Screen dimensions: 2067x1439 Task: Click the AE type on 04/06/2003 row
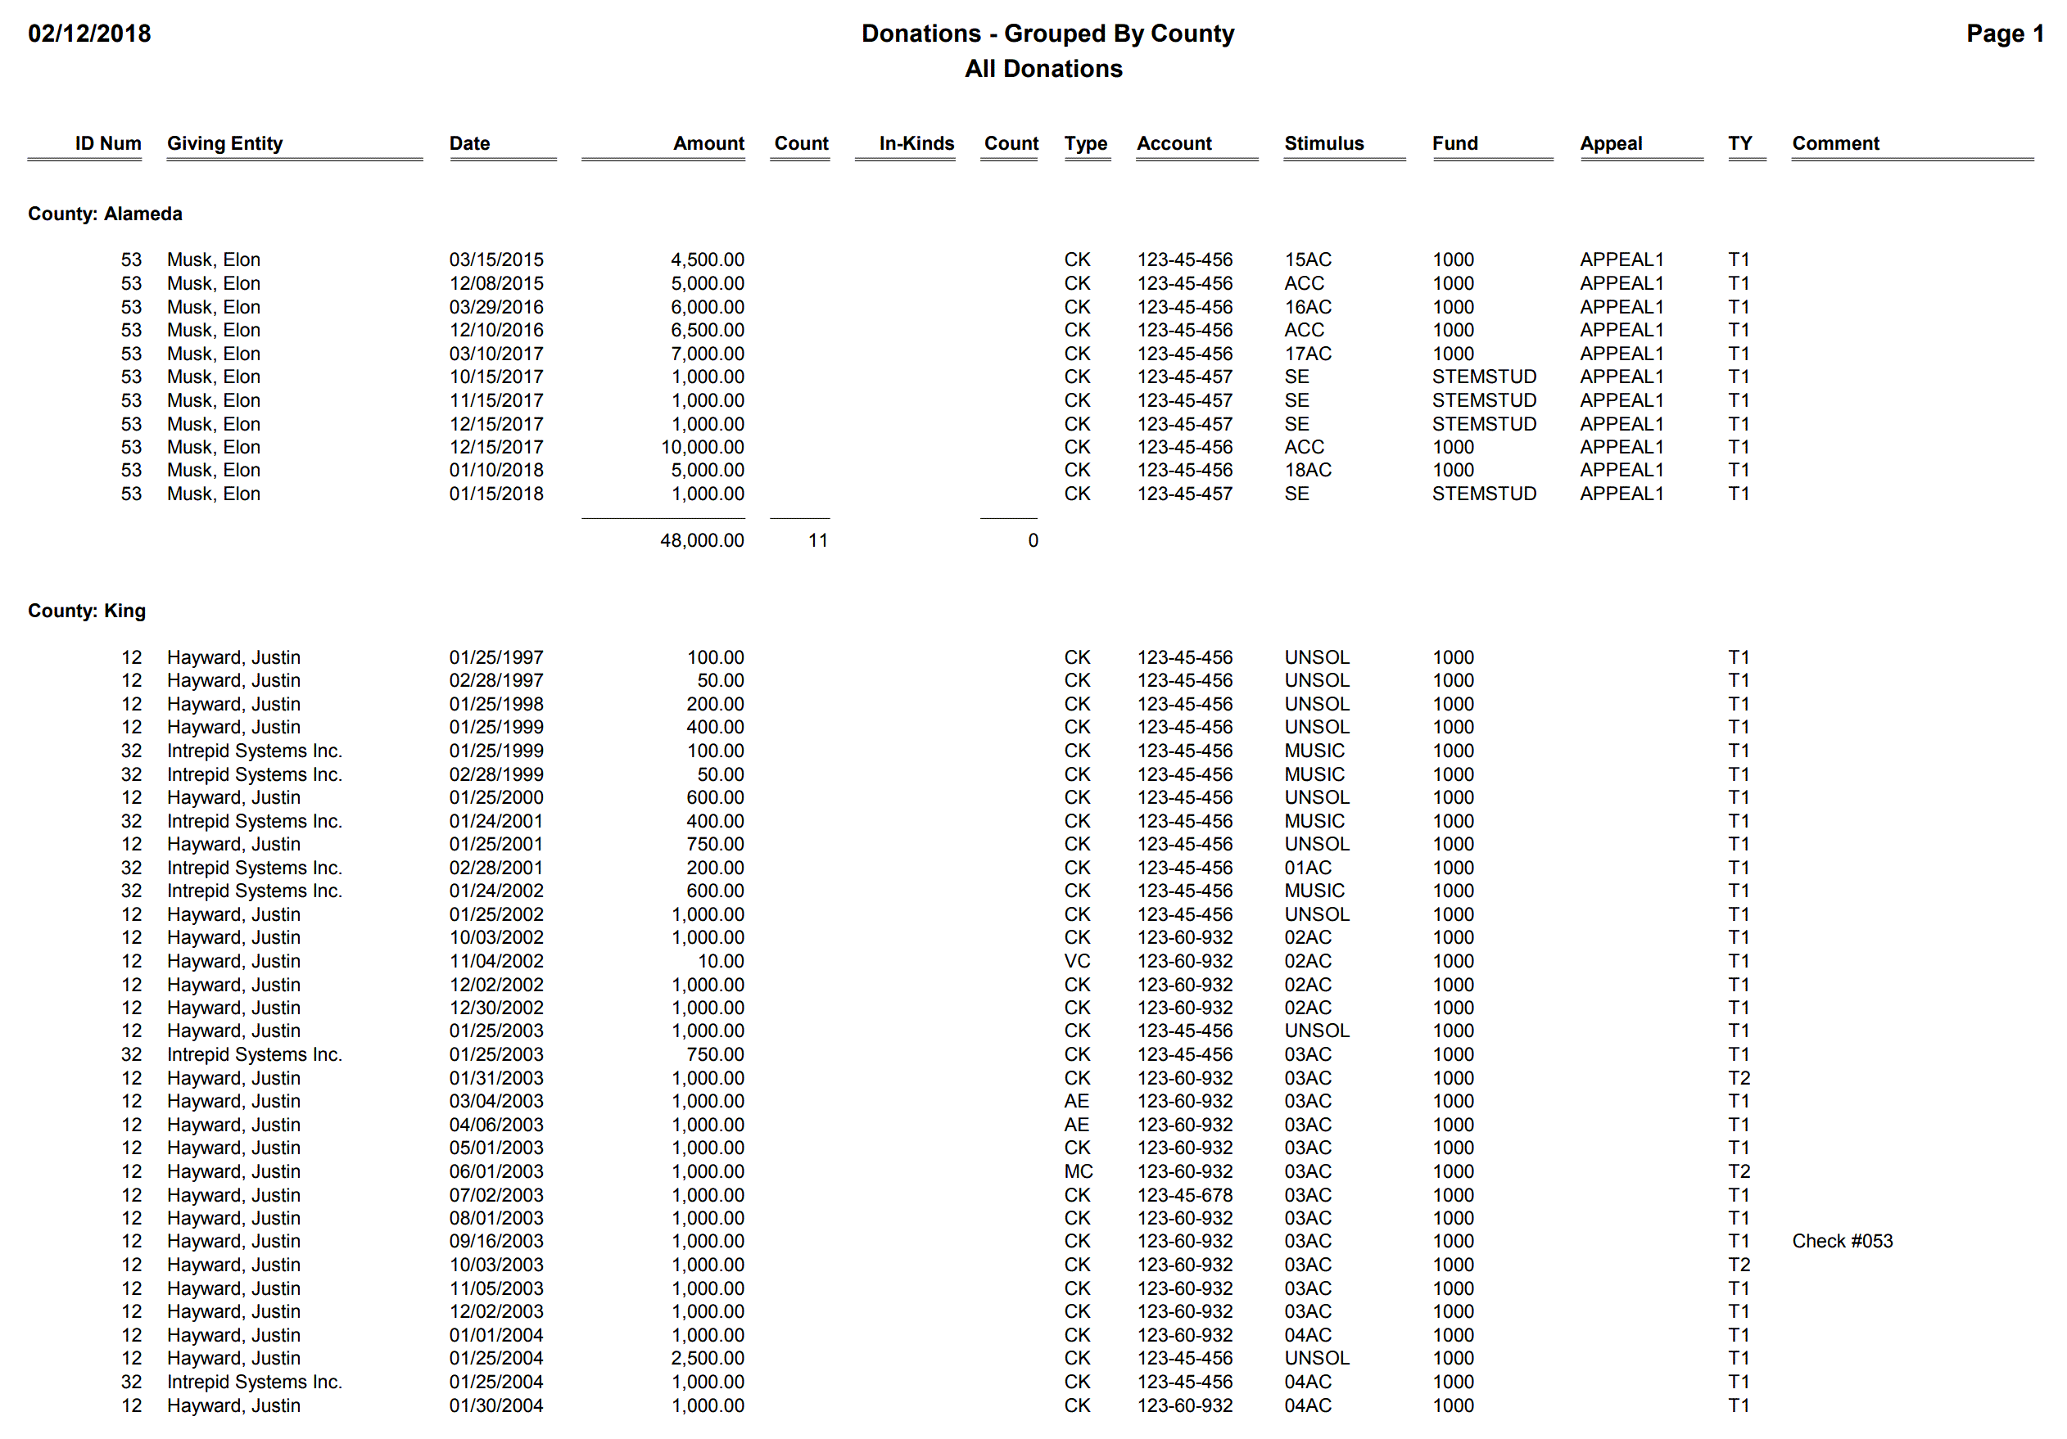1077,1125
